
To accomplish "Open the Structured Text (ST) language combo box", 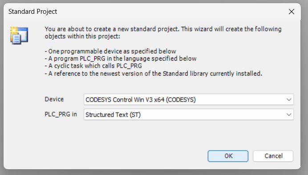I will (189, 114).
